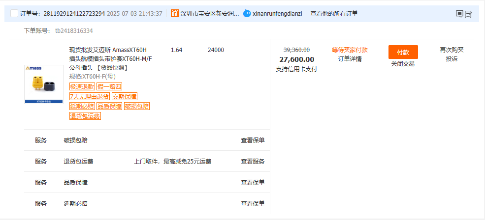The width and height of the screenshot is (485, 220).
Task: Click the quantity 24000
Action: pyautogui.click(x=216, y=50)
